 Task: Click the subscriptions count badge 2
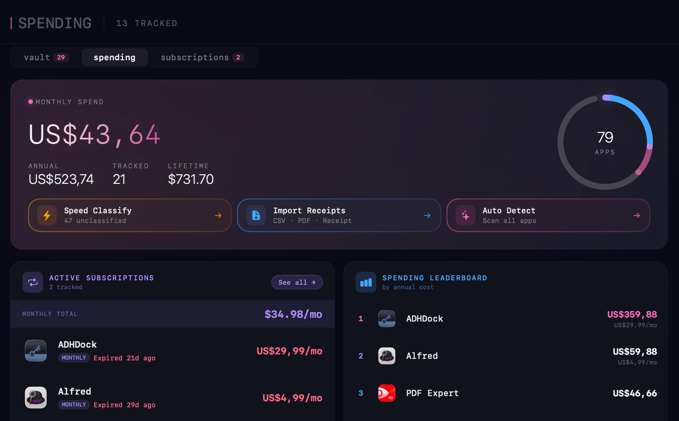pyautogui.click(x=238, y=57)
